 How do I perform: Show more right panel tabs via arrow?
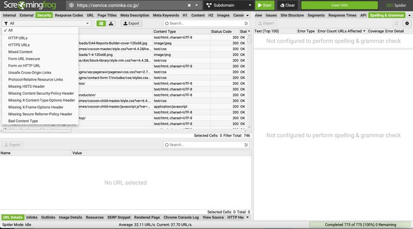pos(410,15)
